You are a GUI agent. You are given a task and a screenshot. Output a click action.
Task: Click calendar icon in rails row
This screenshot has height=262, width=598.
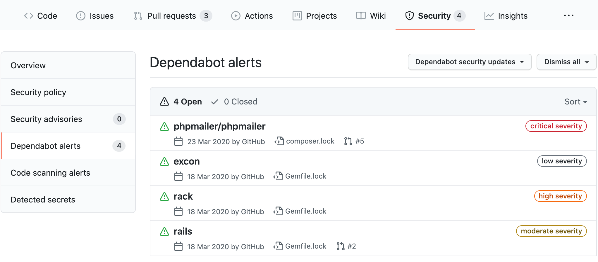click(178, 247)
